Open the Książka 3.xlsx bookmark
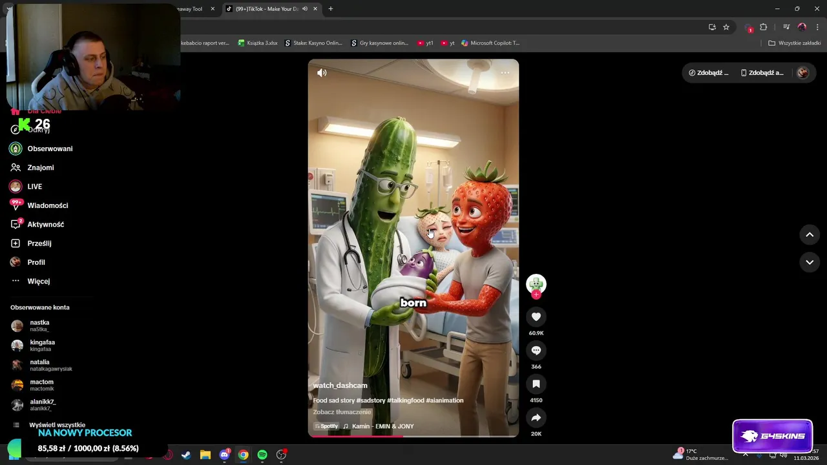The image size is (827, 465). tap(258, 43)
